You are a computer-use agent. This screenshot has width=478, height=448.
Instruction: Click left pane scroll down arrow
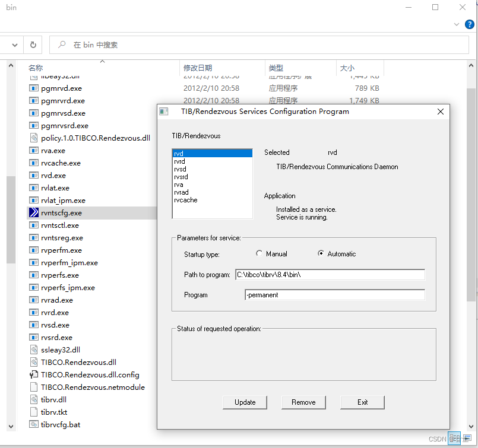(11, 427)
